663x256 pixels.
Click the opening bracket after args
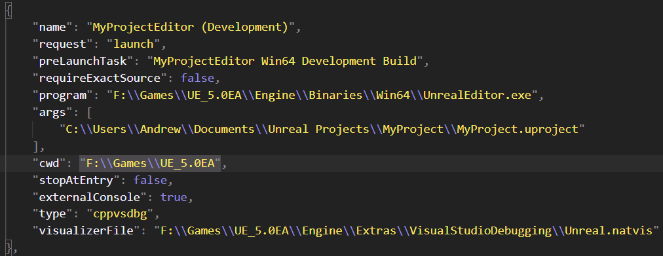(90, 113)
